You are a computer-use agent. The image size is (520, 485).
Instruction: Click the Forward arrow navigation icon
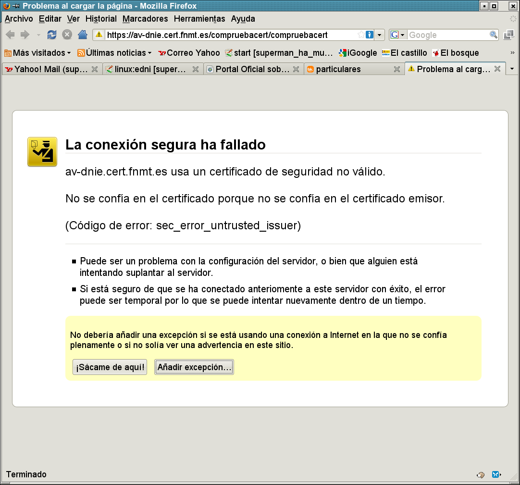(x=25, y=35)
